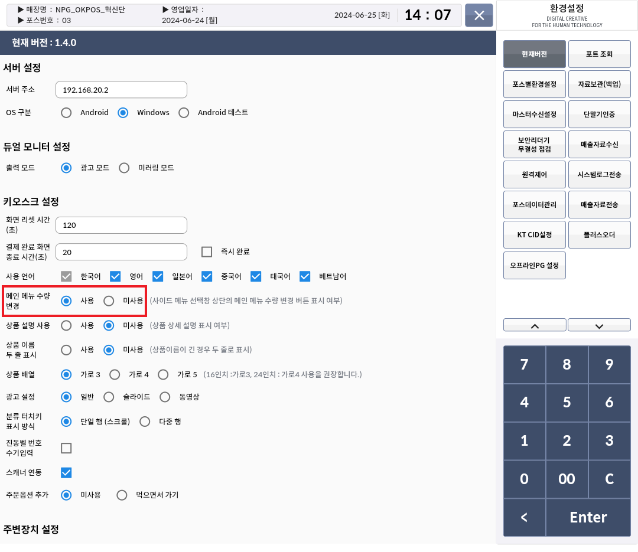The image size is (638, 552).
Task: Click the 화면 리셋 시간 input field
Action: coord(121,226)
